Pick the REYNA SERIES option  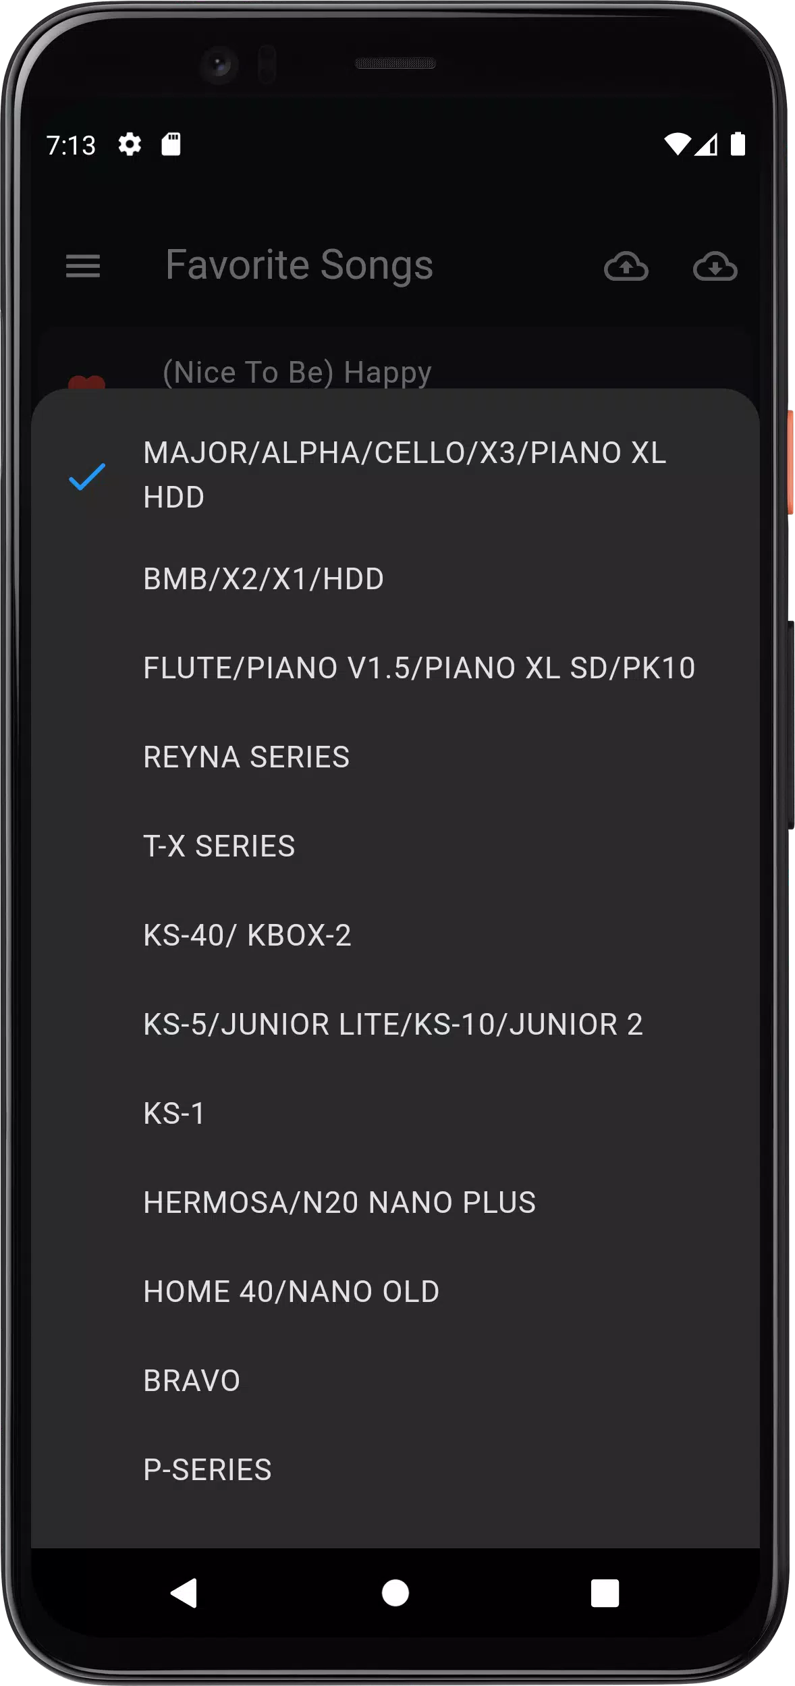coord(395,757)
